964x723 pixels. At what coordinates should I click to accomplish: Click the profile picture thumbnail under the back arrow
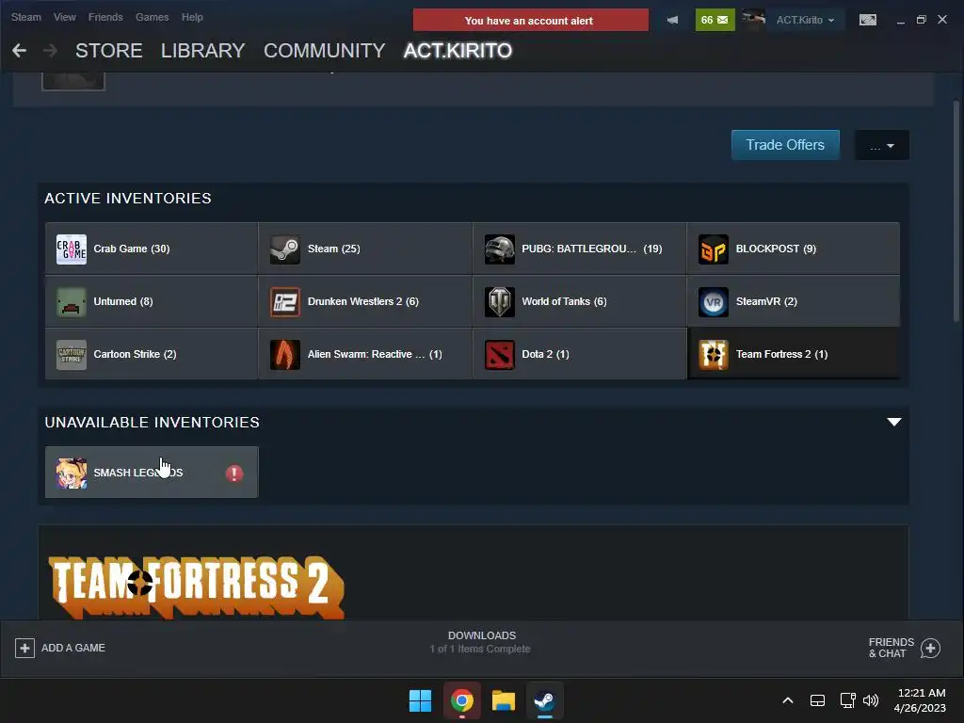73,81
